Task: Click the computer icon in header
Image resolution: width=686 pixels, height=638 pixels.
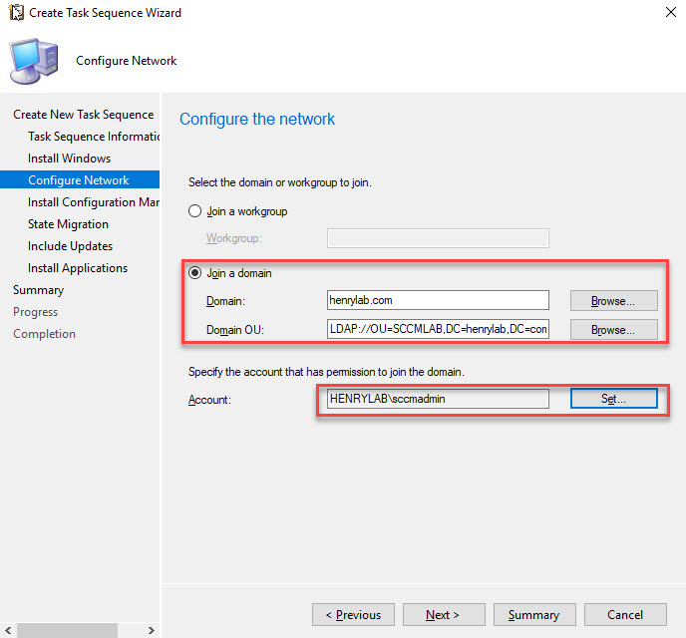Action: [36, 62]
